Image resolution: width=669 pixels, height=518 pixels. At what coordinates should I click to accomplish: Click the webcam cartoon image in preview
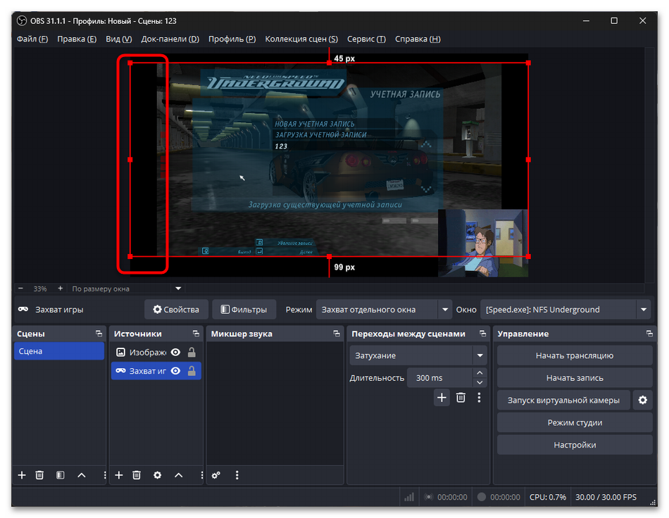pyautogui.click(x=483, y=243)
